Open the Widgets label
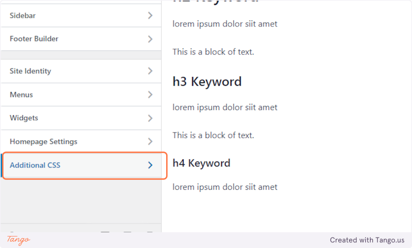This screenshot has height=248, width=412. (x=24, y=118)
